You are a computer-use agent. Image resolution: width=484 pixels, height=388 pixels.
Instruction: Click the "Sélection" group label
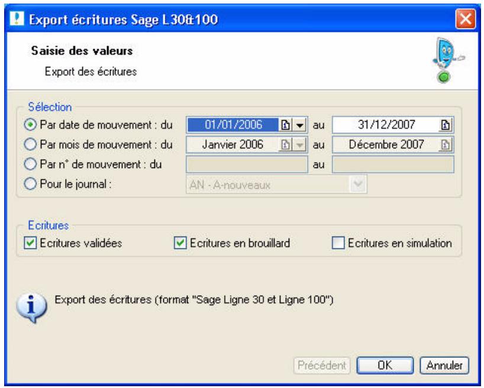[x=50, y=107]
